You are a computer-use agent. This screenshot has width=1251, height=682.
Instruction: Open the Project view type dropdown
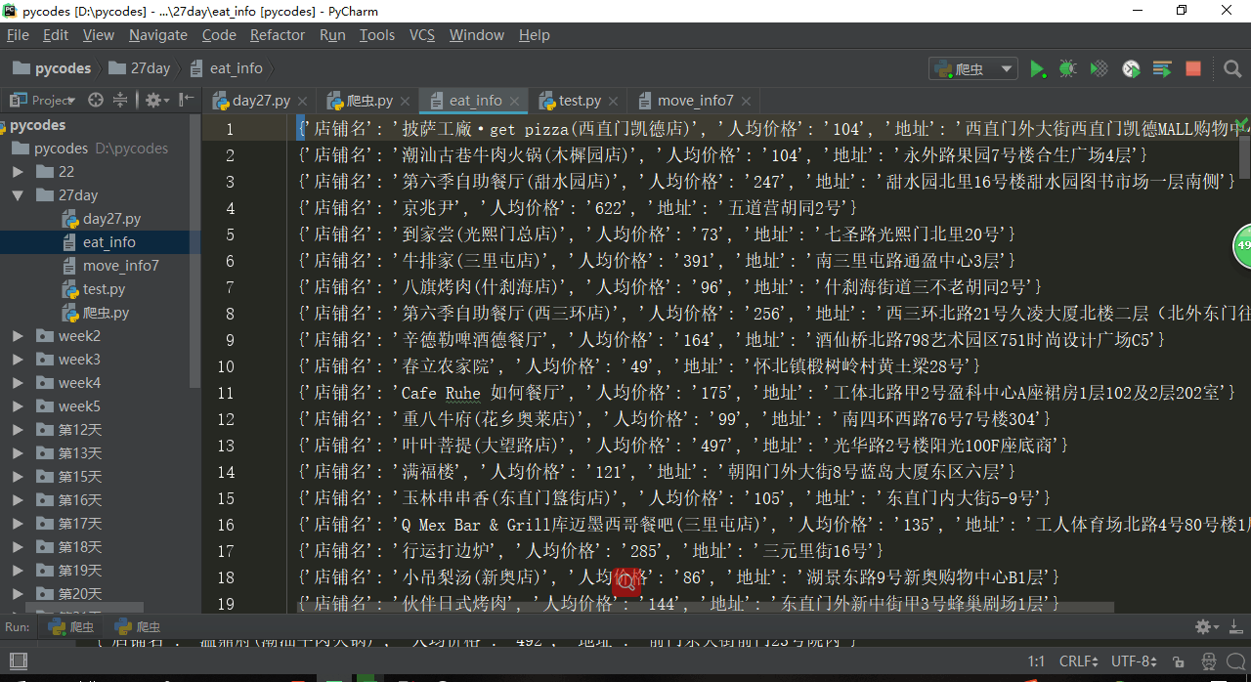[x=41, y=100]
